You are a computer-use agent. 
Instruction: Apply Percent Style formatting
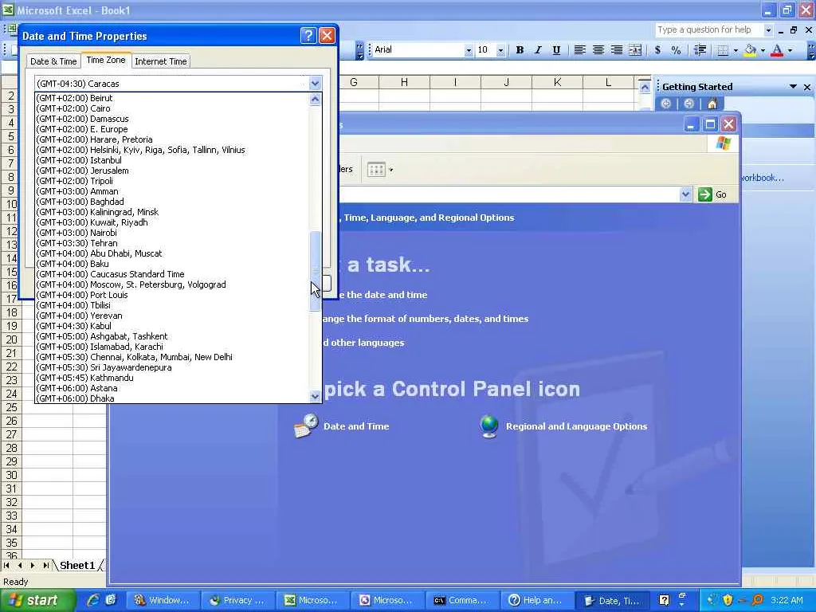coord(676,50)
